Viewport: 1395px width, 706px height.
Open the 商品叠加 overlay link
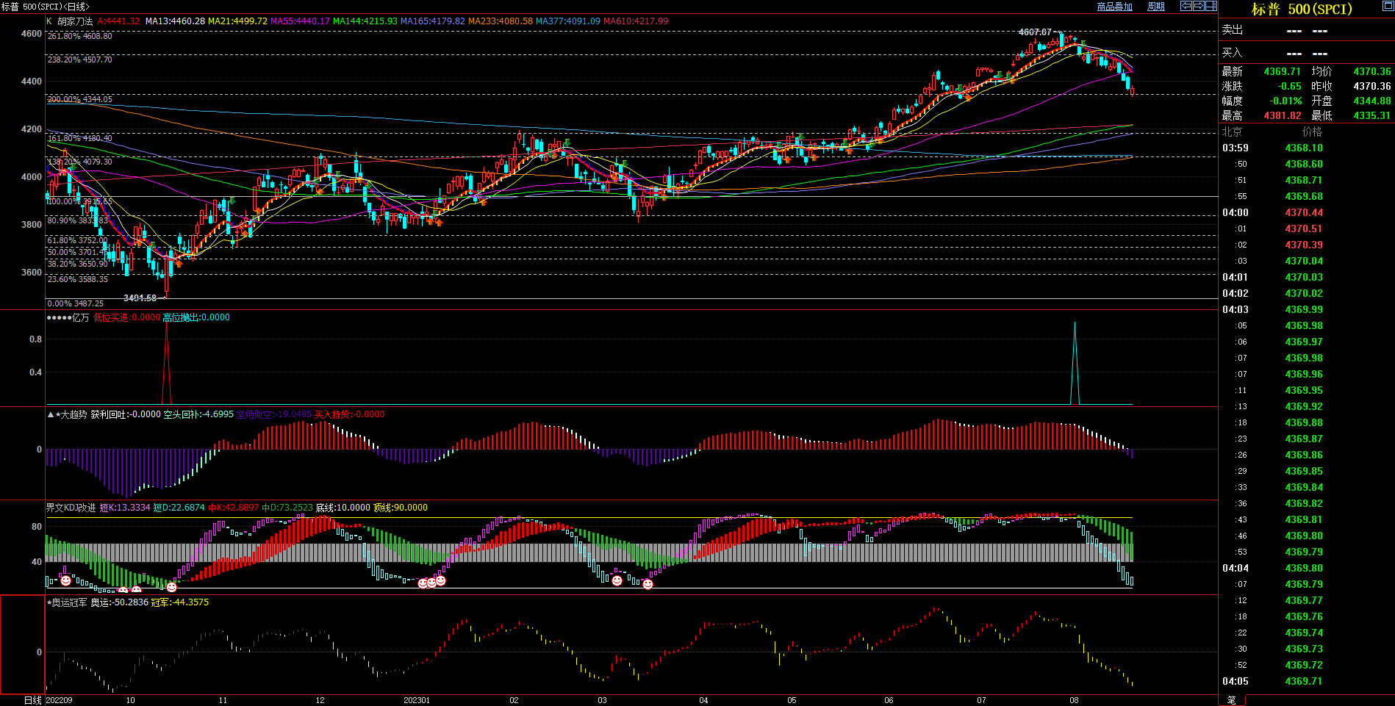1114,7
